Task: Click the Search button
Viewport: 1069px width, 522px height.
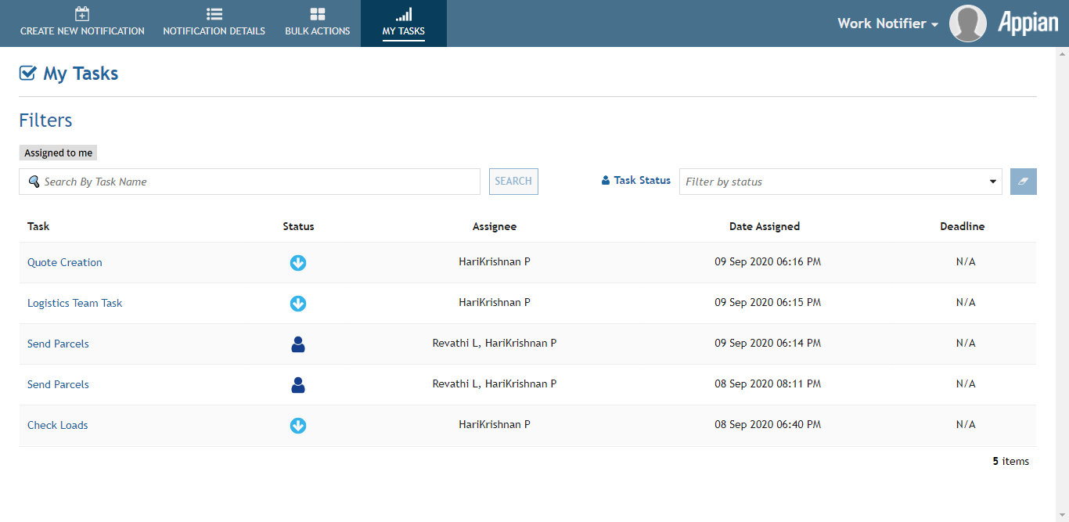Action: click(x=513, y=182)
